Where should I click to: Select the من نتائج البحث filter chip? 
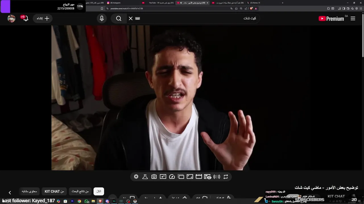(x=80, y=191)
